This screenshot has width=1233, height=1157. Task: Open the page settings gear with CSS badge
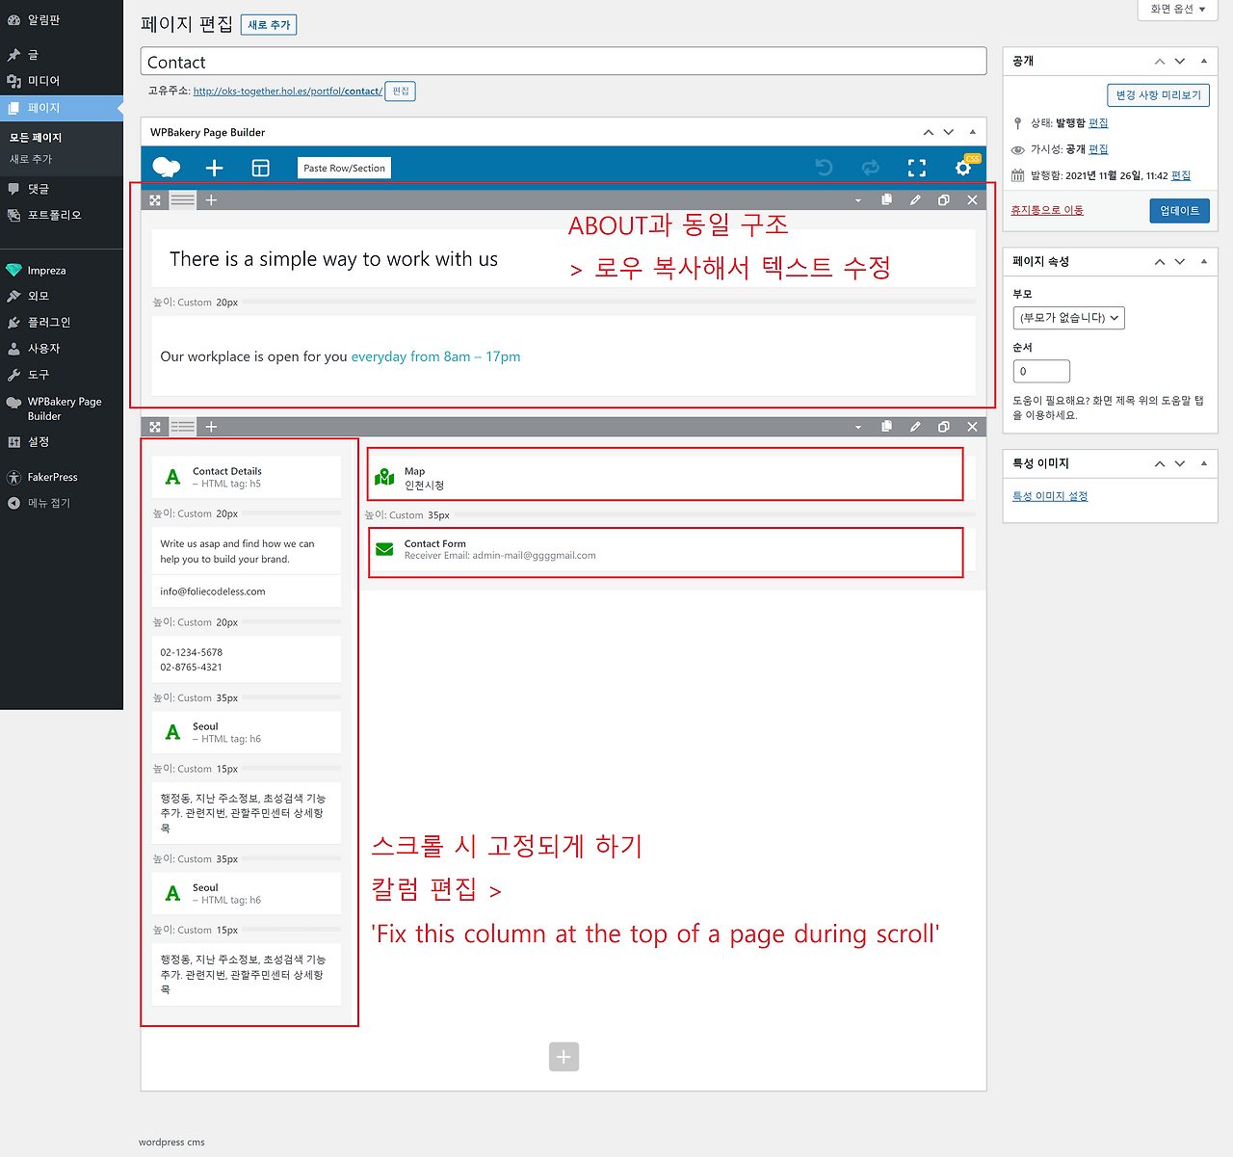962,167
